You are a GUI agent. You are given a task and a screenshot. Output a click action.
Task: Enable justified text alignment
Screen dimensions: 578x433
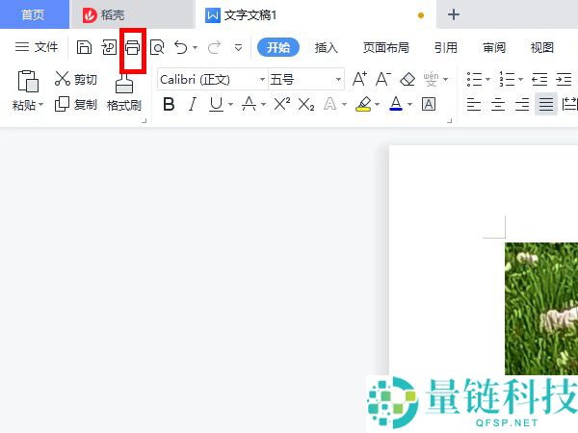[x=546, y=104]
